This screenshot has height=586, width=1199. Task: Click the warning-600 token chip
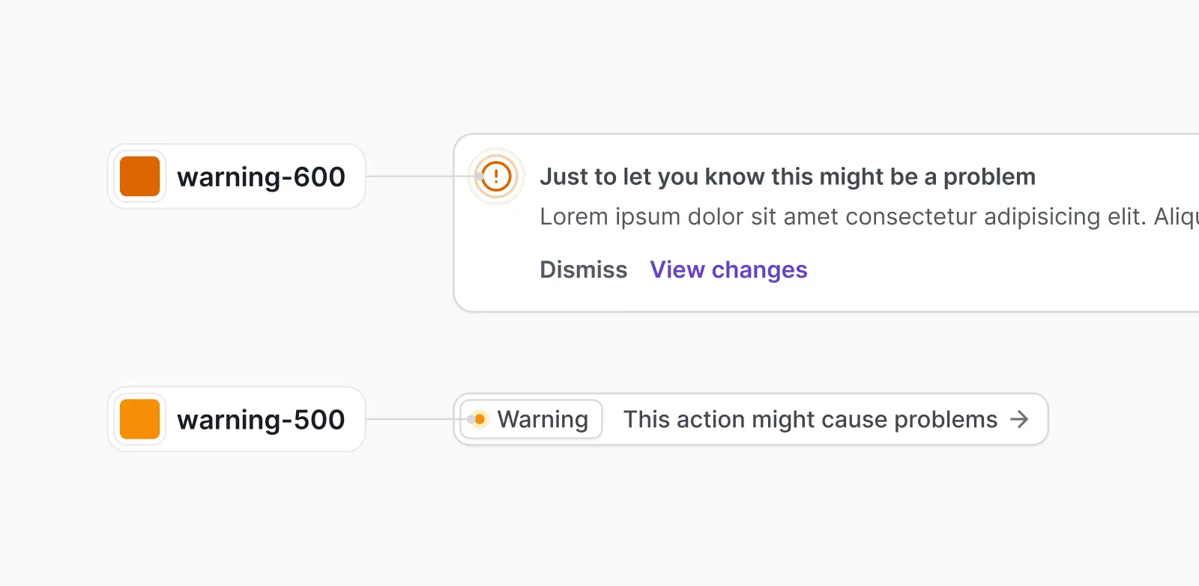(237, 177)
